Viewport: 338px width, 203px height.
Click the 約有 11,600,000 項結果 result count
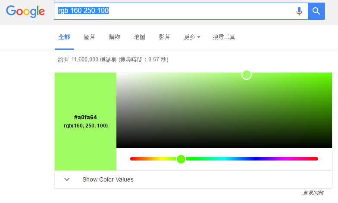pyautogui.click(x=87, y=60)
